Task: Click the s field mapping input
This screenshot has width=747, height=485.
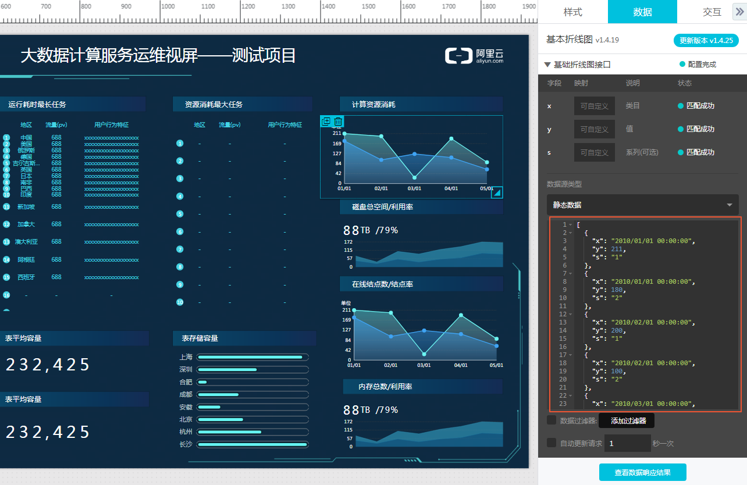Action: [594, 152]
